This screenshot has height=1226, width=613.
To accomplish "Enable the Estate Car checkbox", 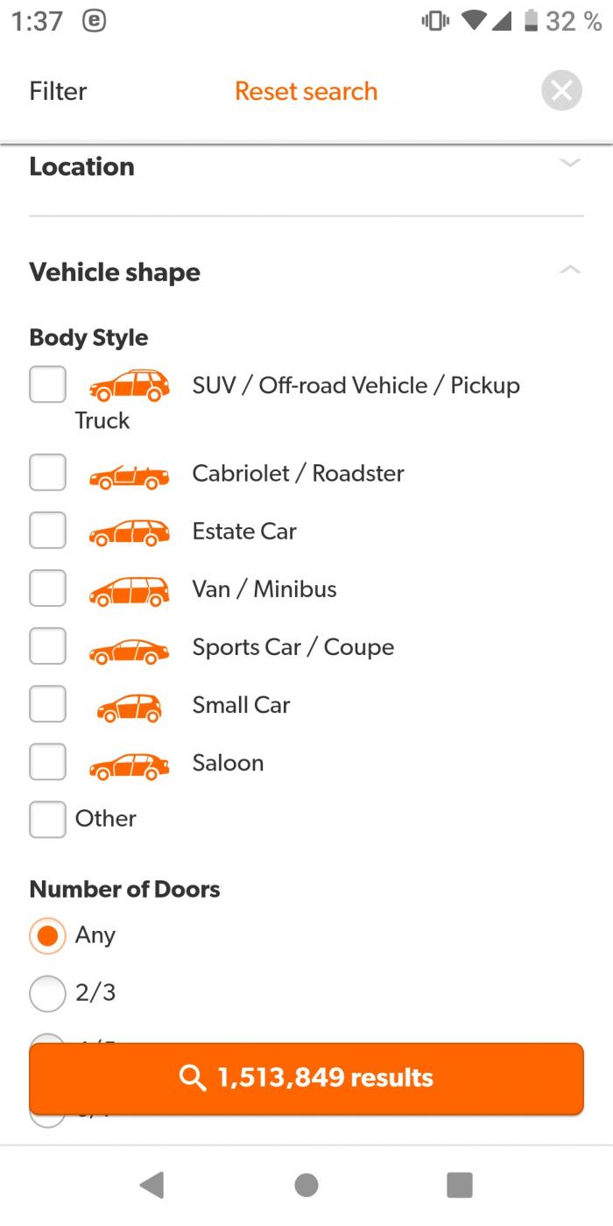I will coord(47,531).
